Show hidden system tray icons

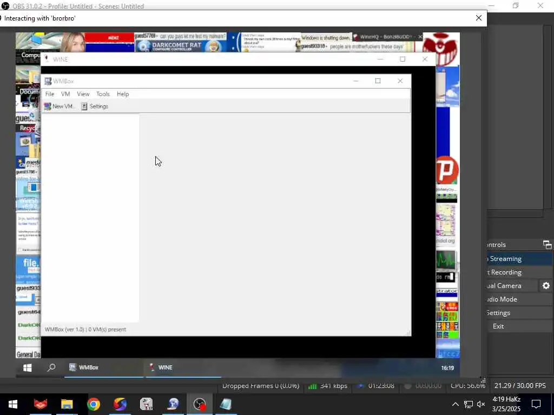pyautogui.click(x=456, y=404)
